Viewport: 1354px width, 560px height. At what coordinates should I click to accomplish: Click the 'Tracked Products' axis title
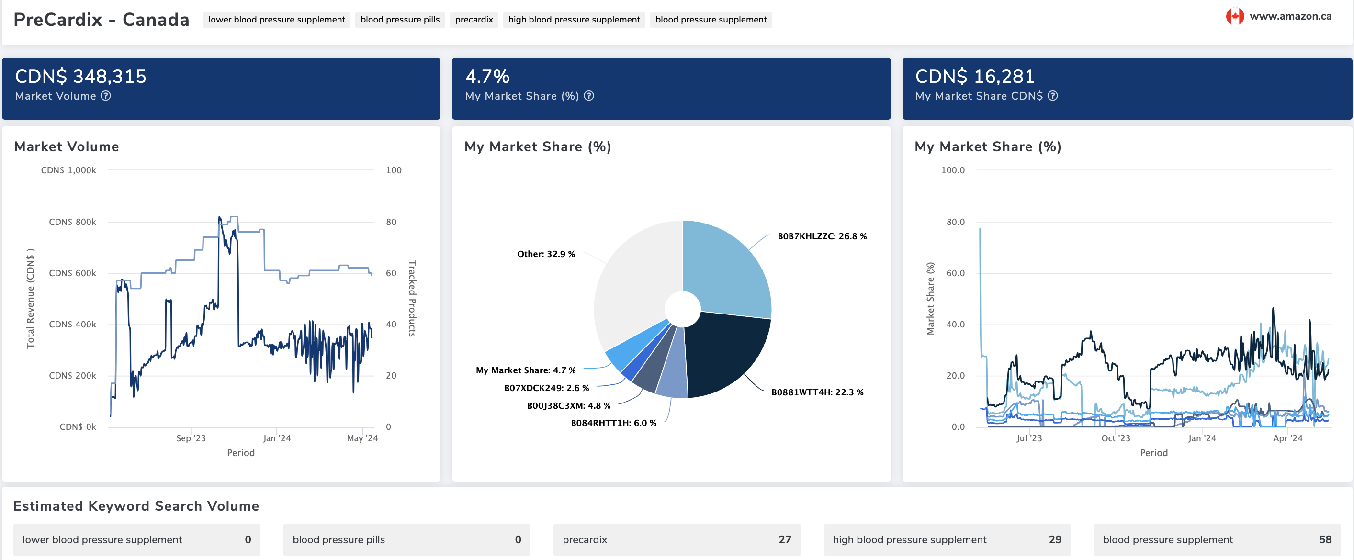tap(412, 298)
